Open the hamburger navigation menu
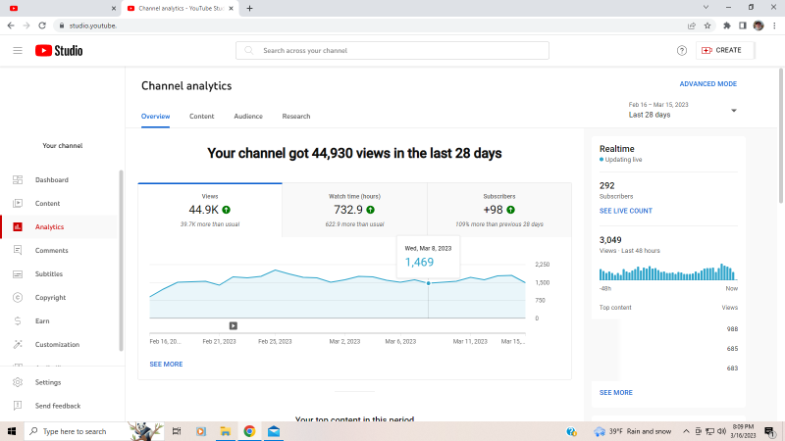This screenshot has height=441, width=785. pos(18,50)
